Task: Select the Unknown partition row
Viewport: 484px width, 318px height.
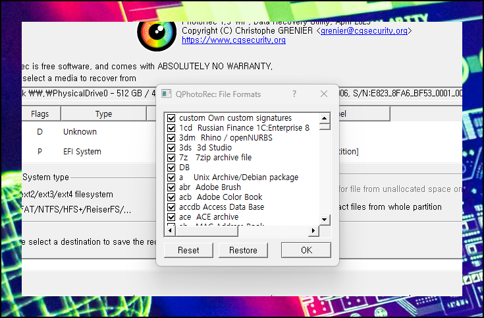Action: click(242, 132)
